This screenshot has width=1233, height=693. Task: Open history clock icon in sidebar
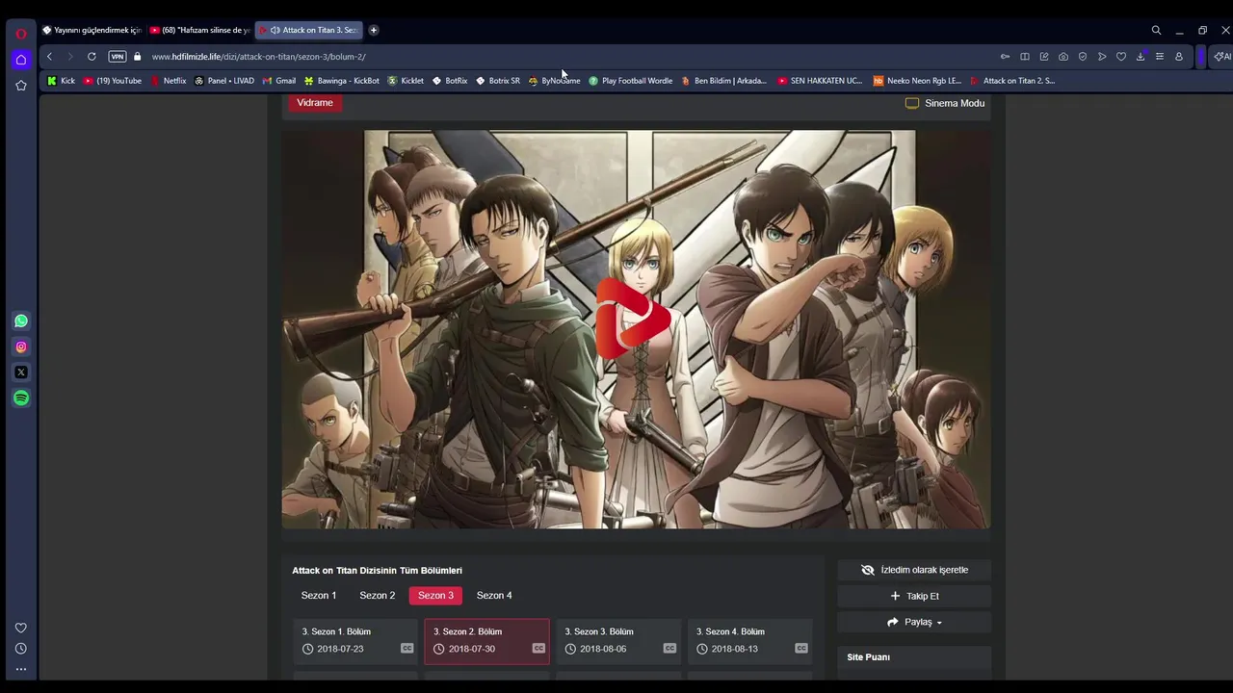20,649
